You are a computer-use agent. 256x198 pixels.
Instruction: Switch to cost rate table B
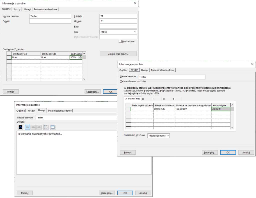[143, 99]
